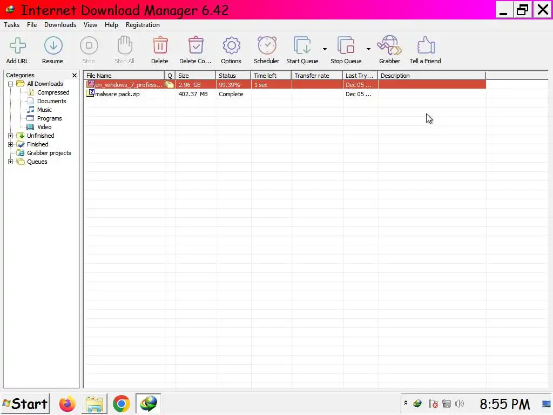This screenshot has width=553, height=415.
Task: Click the IDM taskbar button
Action: (x=148, y=403)
